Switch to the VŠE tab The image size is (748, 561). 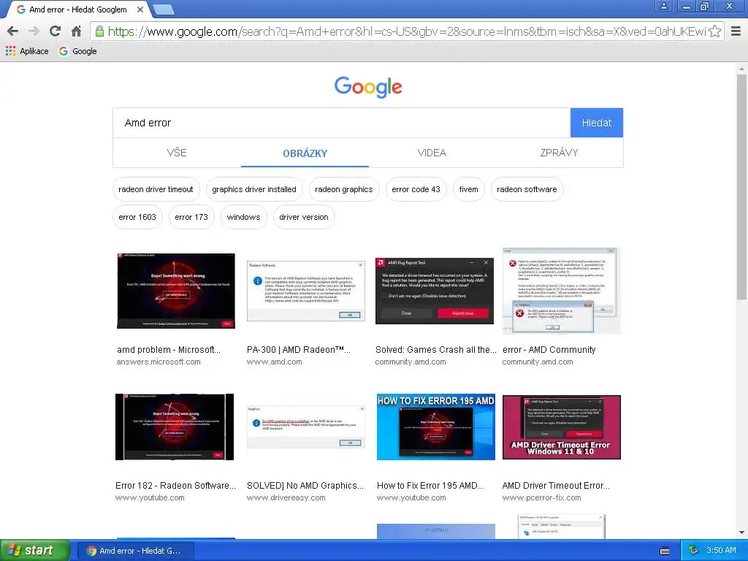[177, 153]
